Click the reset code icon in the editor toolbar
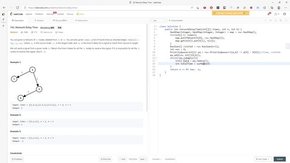The height and width of the screenshot is (163, 290). tap(275, 20)
